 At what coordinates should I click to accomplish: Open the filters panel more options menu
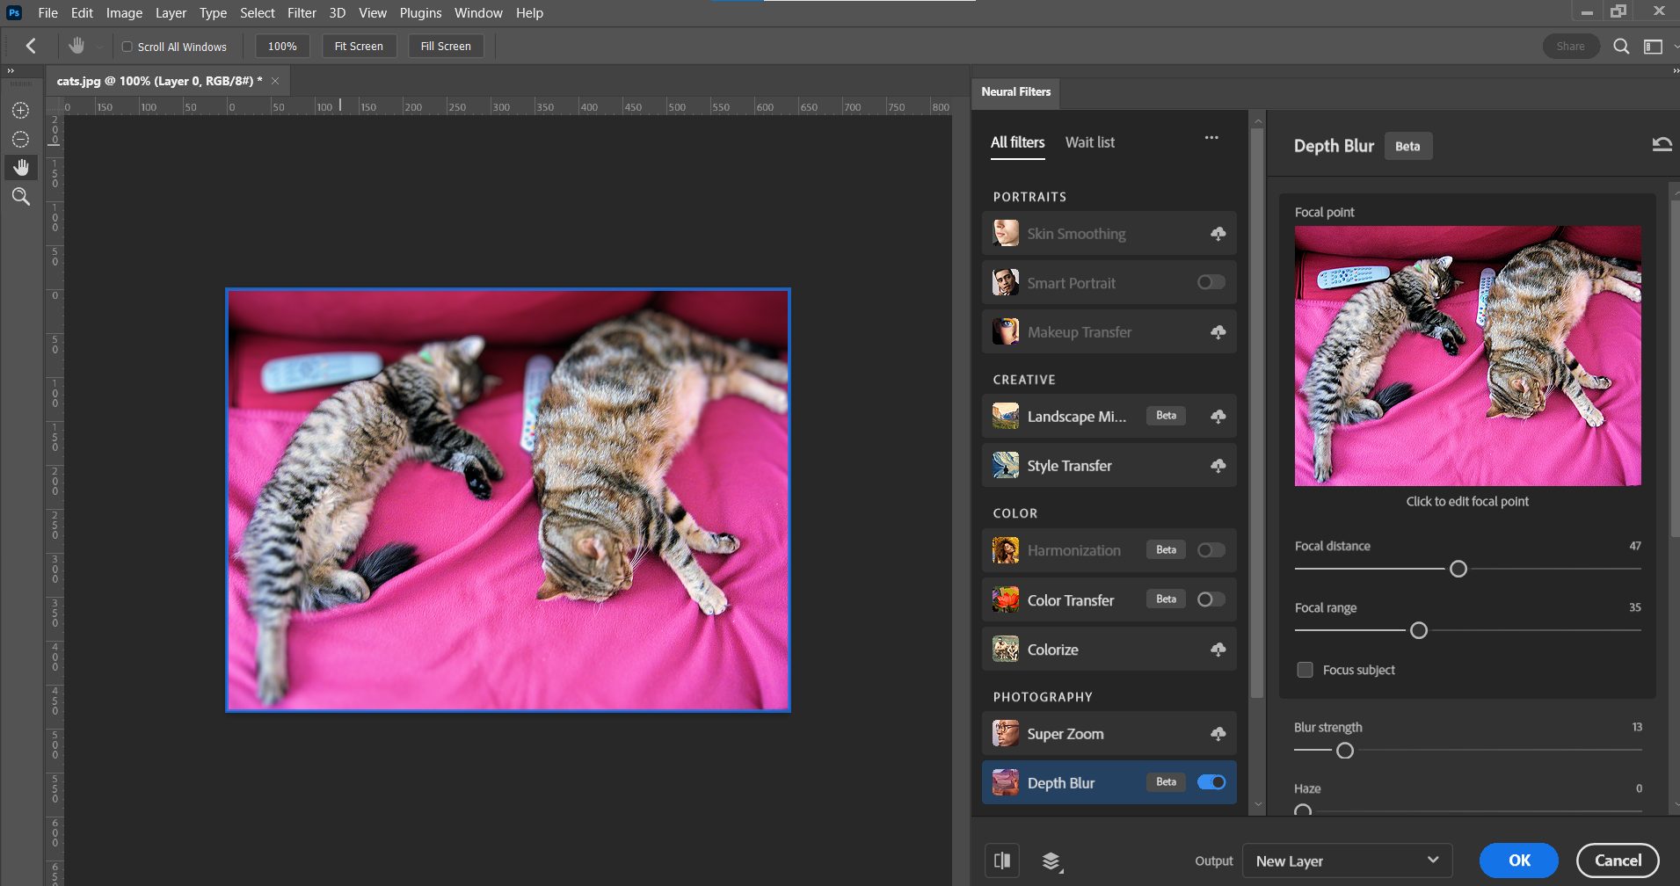1211,138
